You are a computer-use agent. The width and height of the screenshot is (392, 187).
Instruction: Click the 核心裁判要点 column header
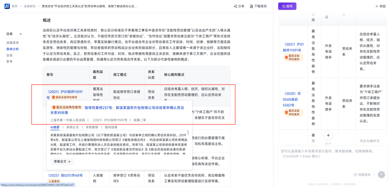tap(174, 75)
